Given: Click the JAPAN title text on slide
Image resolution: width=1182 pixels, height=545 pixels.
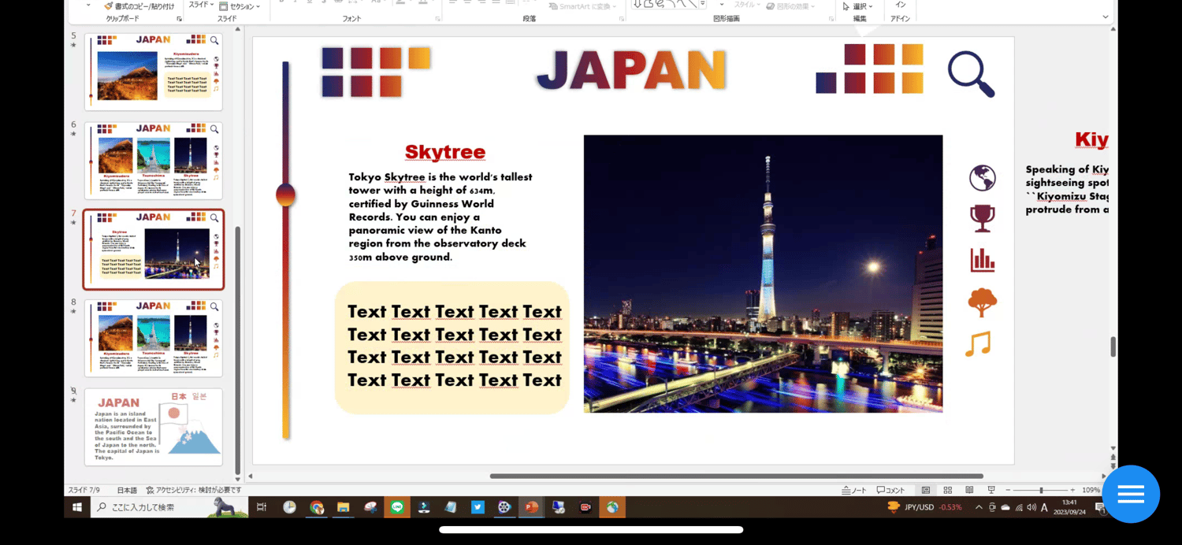Looking at the screenshot, I should 631,72.
